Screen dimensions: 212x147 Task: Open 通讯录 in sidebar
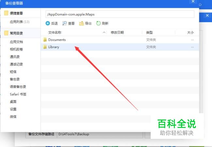coord(15,57)
